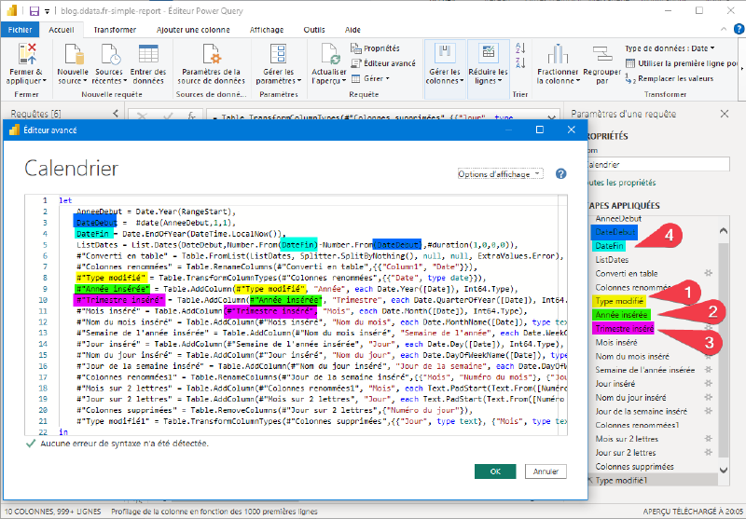Open the Ajouter une colonne tab
This screenshot has width=746, height=519.
(193, 30)
